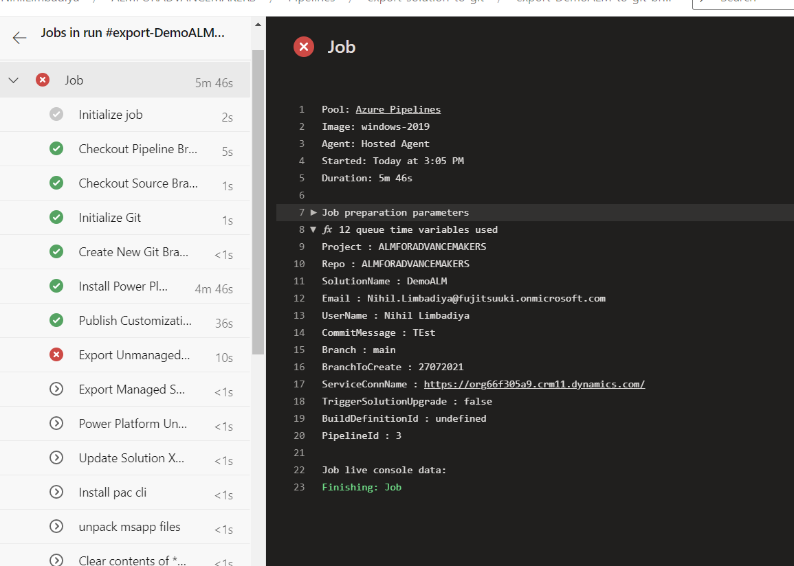Collapse the Job section using its chevron
Screen dimensions: 794x566
[12, 80]
